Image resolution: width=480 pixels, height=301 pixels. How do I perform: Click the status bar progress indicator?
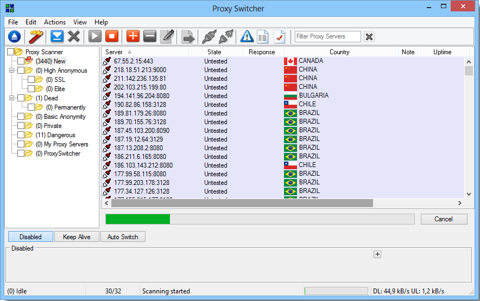tap(336, 291)
